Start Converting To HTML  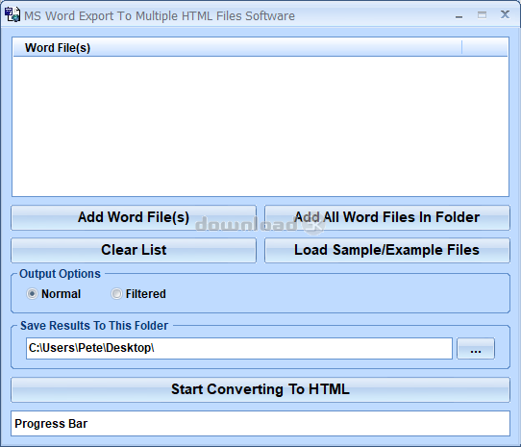260,389
